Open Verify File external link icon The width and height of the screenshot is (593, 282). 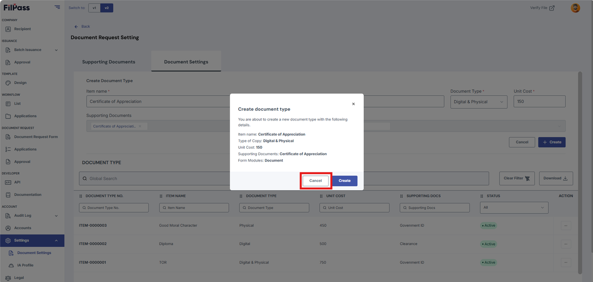coord(552,8)
